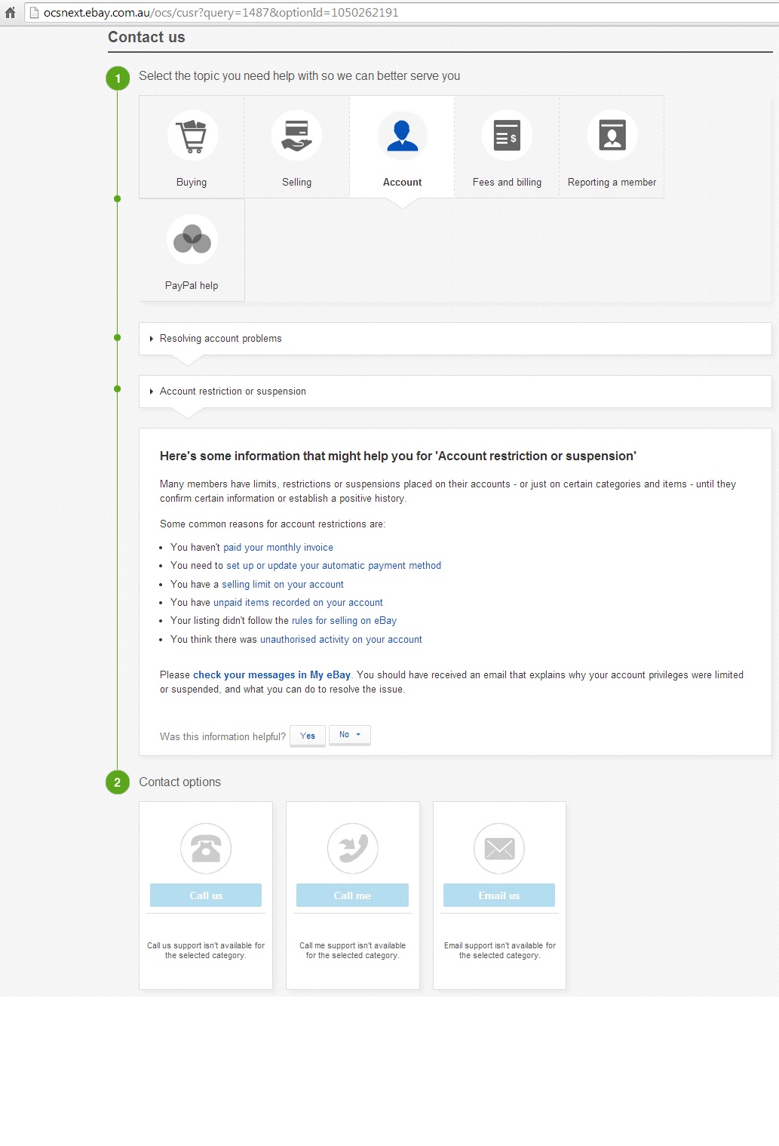779x1146 pixels.
Task: Switch to the Account topic tab
Action: (402, 182)
